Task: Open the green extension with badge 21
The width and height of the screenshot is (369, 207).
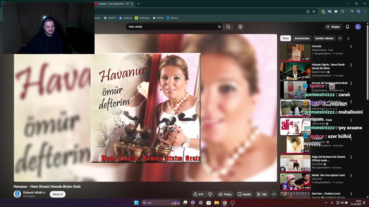Action: [323, 12]
